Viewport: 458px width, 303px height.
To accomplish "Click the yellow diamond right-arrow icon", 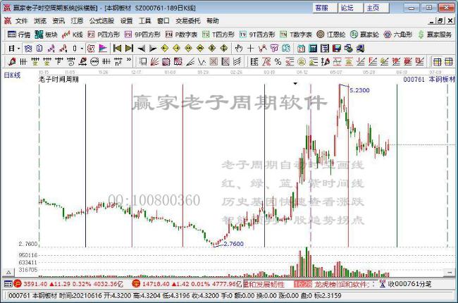I will [x=176, y=48].
